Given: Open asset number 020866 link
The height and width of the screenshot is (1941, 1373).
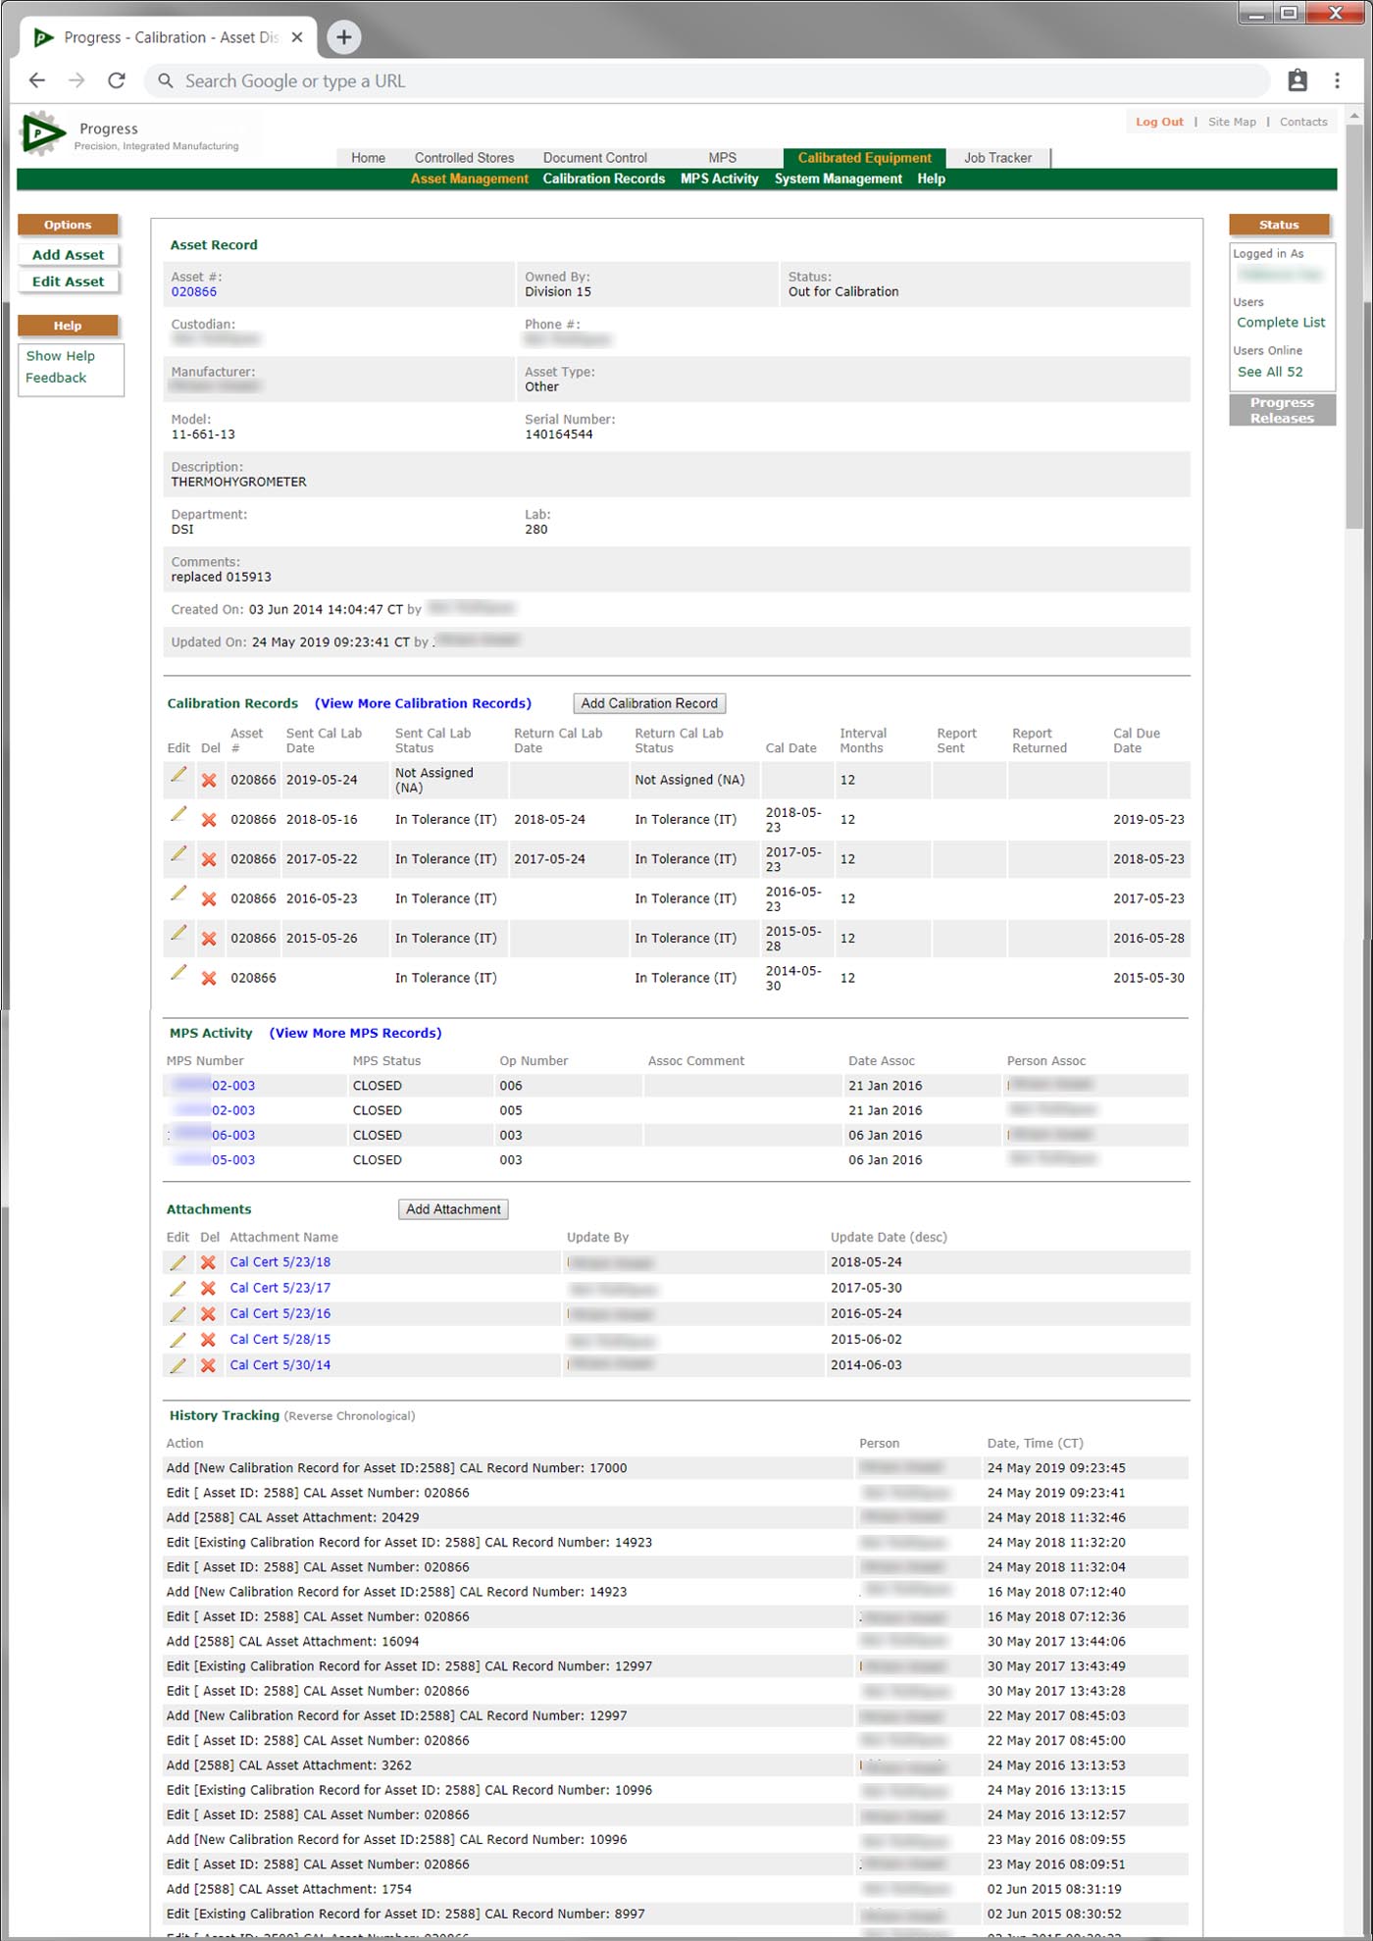Looking at the screenshot, I should 194,292.
